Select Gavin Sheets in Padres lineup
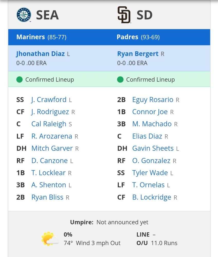This screenshot has width=218, height=257. click(x=153, y=148)
